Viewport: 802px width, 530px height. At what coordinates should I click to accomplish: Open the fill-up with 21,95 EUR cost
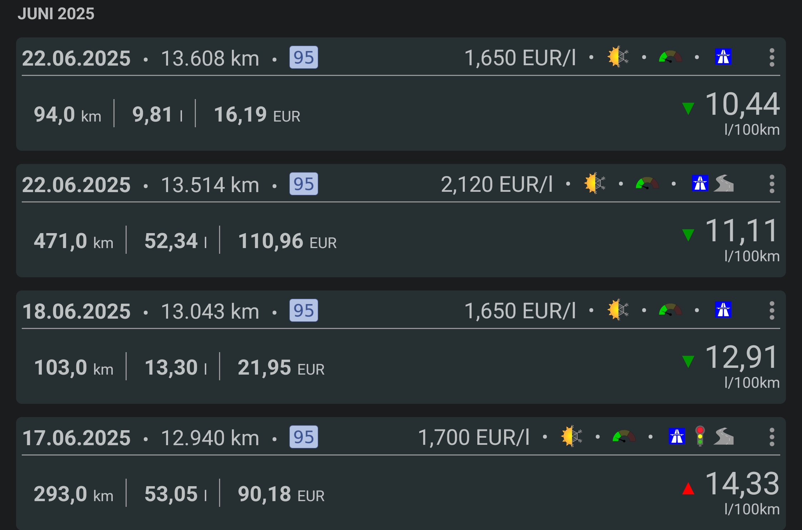[x=281, y=367]
